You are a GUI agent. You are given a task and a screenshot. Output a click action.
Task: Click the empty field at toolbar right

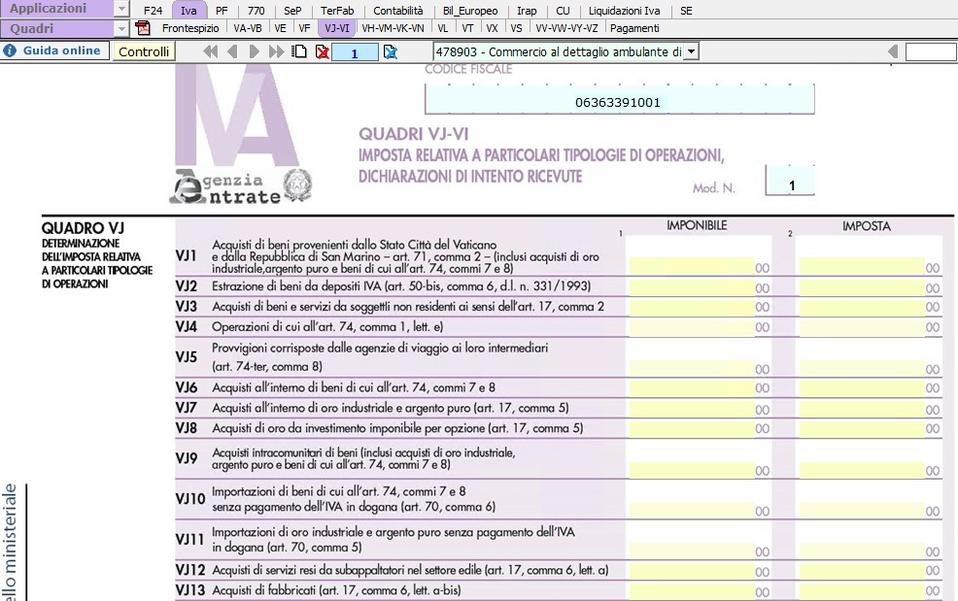[931, 51]
